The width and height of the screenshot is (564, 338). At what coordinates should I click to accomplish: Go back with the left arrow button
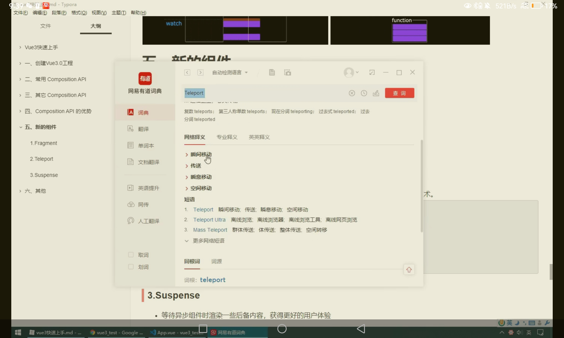coord(187,73)
